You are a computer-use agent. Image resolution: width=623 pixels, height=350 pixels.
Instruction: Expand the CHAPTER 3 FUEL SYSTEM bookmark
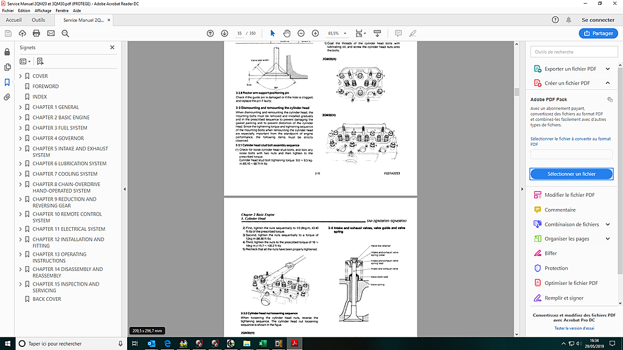[x=21, y=128]
